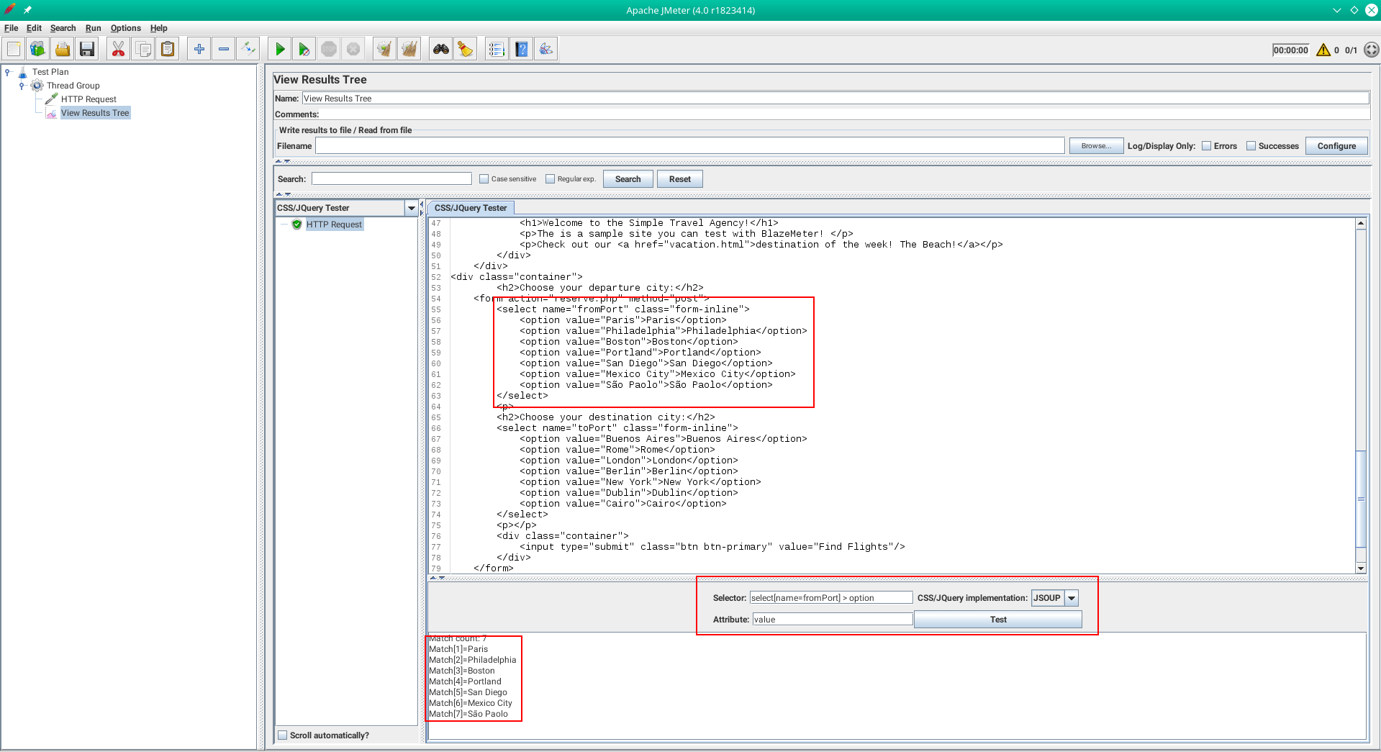1381x752 pixels.
Task: Open search with binoculars icon
Action: (x=441, y=49)
